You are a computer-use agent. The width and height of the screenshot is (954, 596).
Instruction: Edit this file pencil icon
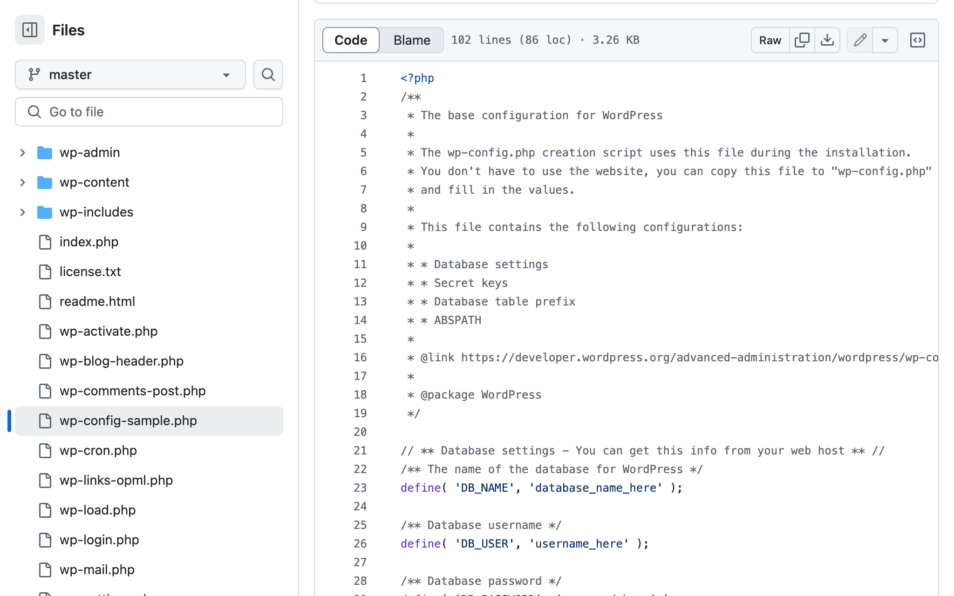pyautogui.click(x=860, y=40)
